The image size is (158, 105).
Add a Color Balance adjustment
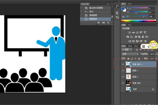point(131,37)
